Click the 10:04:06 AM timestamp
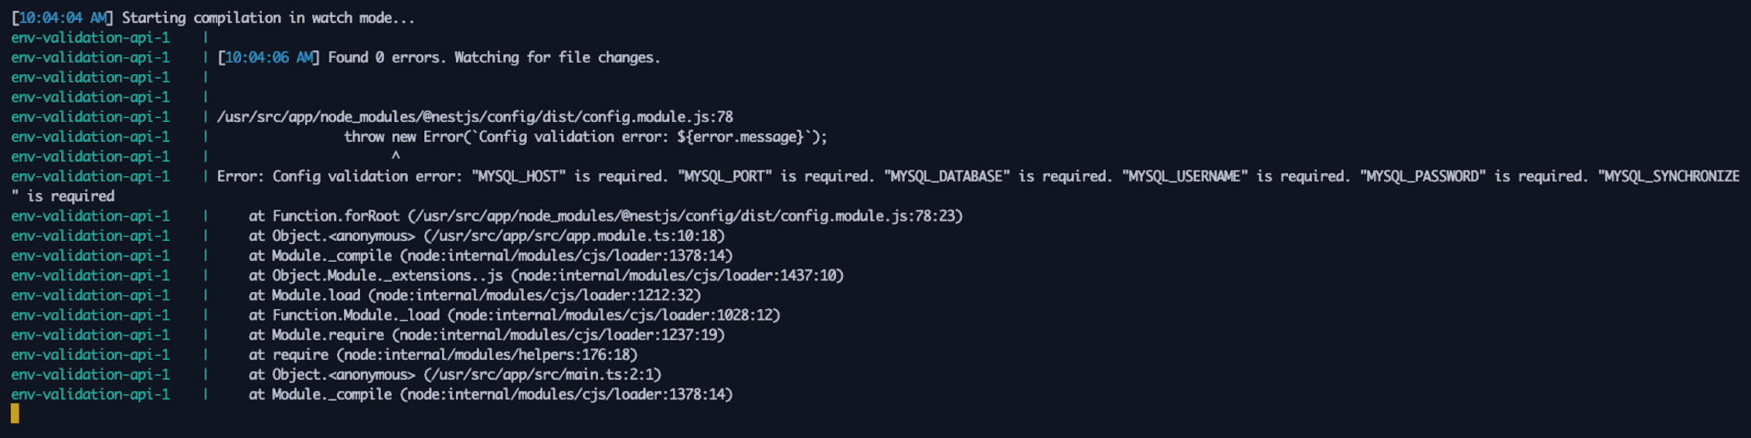1751x438 pixels. pyautogui.click(x=269, y=58)
